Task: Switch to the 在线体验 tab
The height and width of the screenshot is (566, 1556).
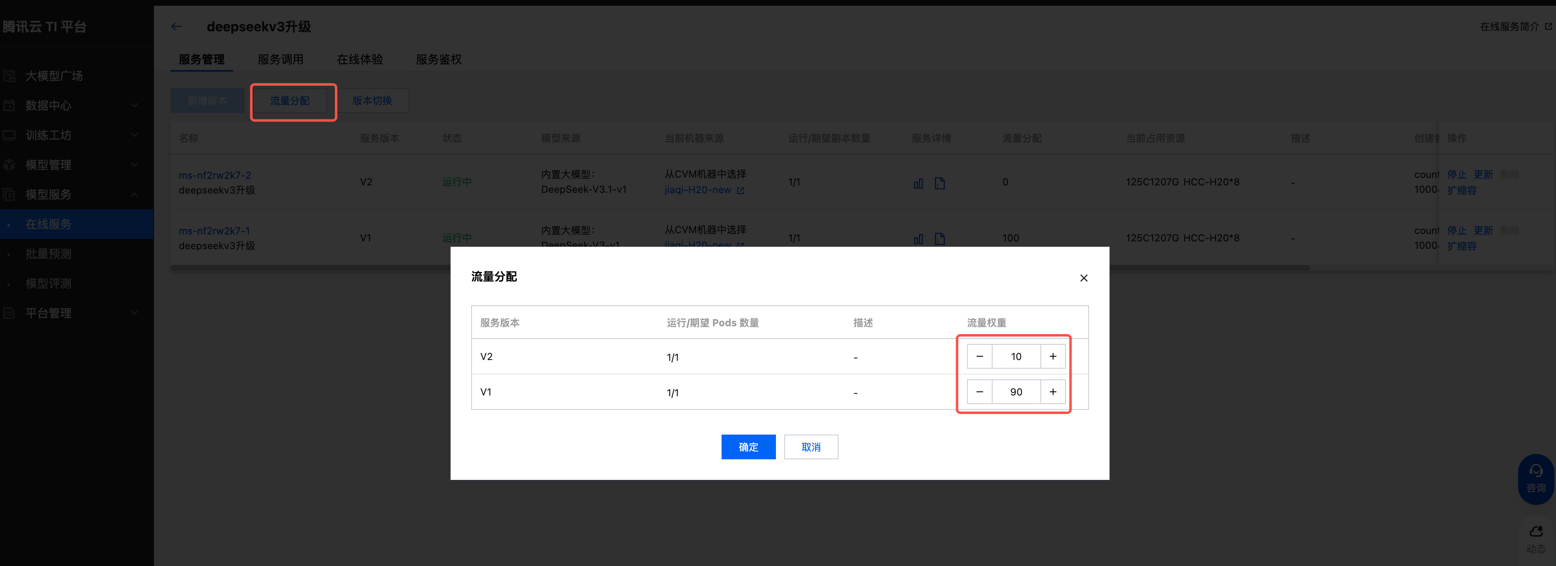Action: click(x=360, y=59)
